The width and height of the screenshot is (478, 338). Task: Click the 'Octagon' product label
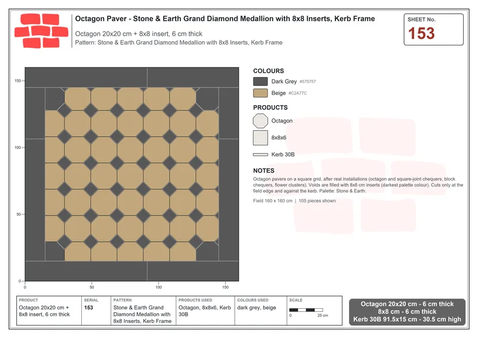282,121
